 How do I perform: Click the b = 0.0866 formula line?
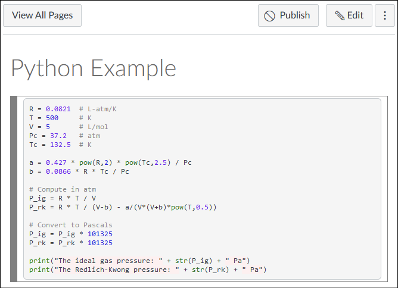point(79,171)
